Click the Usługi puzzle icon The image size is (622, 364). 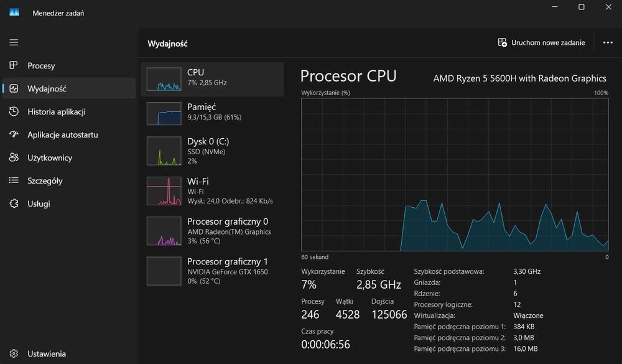point(14,203)
